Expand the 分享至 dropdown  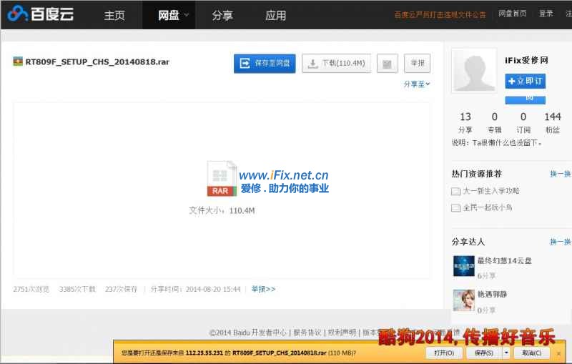(417, 84)
